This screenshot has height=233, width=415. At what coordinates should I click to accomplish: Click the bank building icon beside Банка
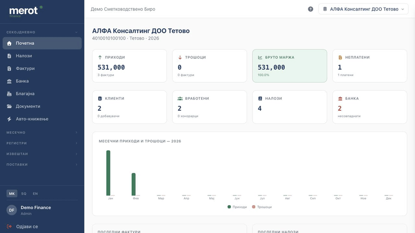point(9,81)
